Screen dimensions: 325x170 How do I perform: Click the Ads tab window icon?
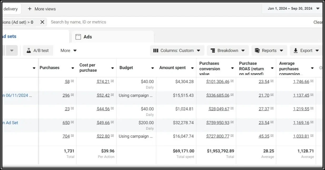click(x=78, y=37)
